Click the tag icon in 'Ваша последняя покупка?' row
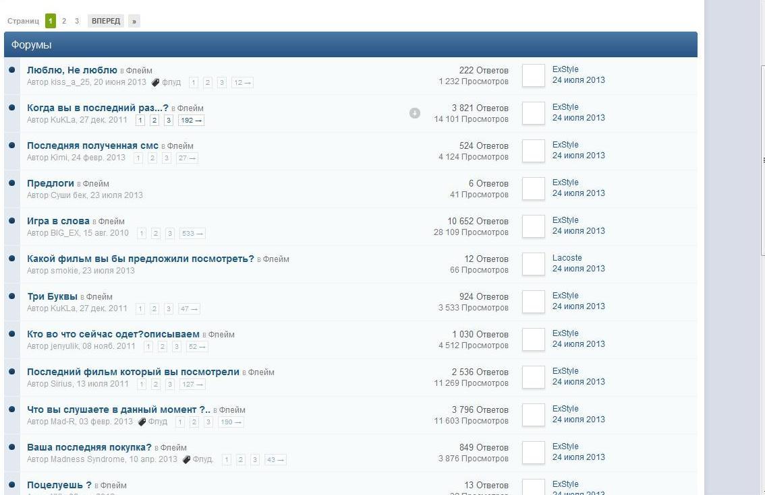 coord(186,460)
